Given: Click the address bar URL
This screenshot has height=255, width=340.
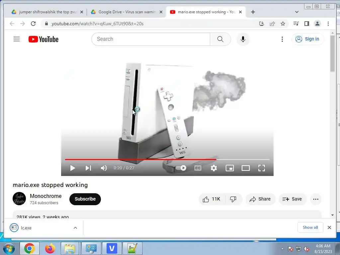Looking at the screenshot, I should tap(98, 24).
